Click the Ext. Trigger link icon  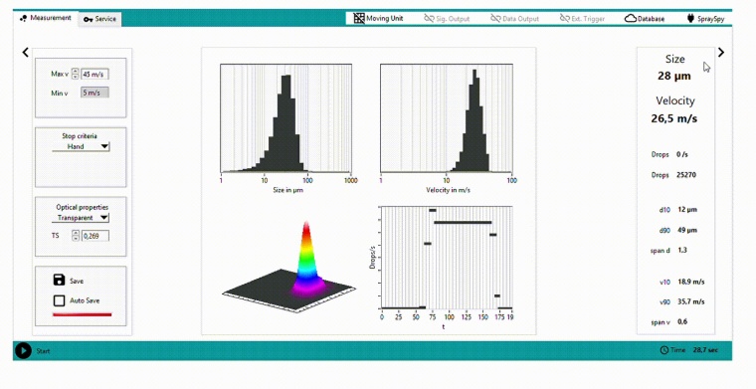pyautogui.click(x=565, y=18)
